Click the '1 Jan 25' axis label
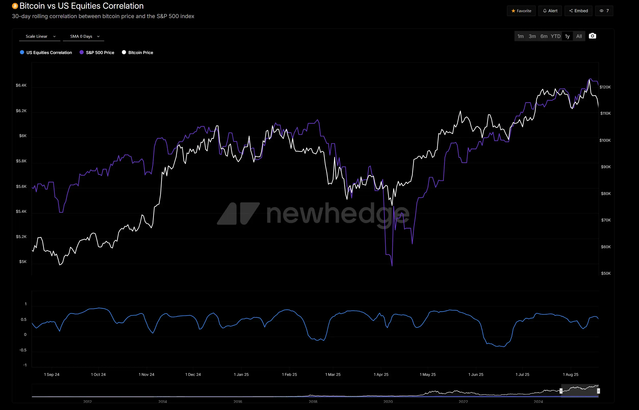 [x=241, y=375]
